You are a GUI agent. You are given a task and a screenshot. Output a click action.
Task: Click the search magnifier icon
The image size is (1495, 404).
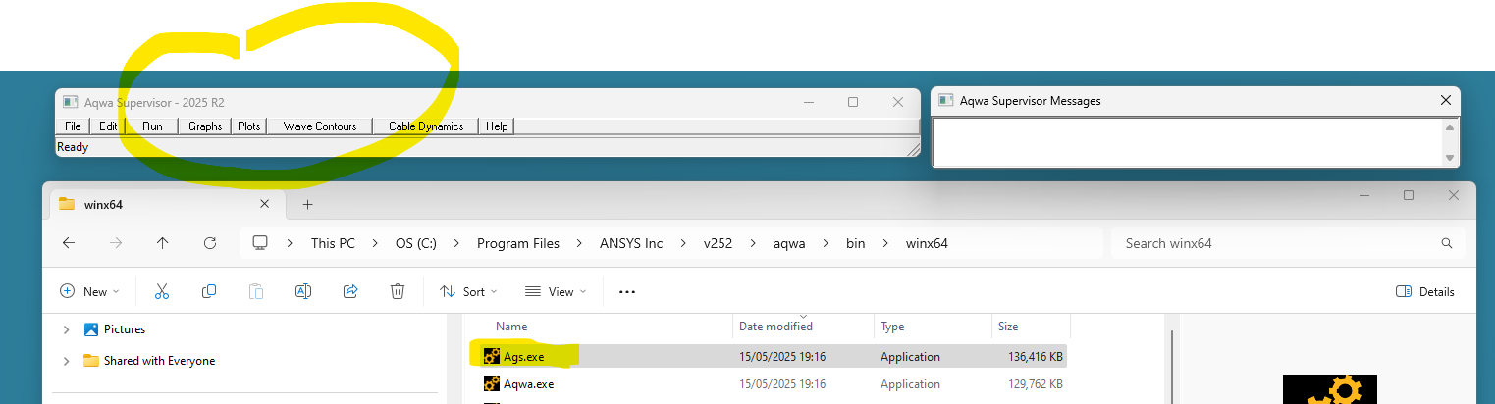point(1446,243)
